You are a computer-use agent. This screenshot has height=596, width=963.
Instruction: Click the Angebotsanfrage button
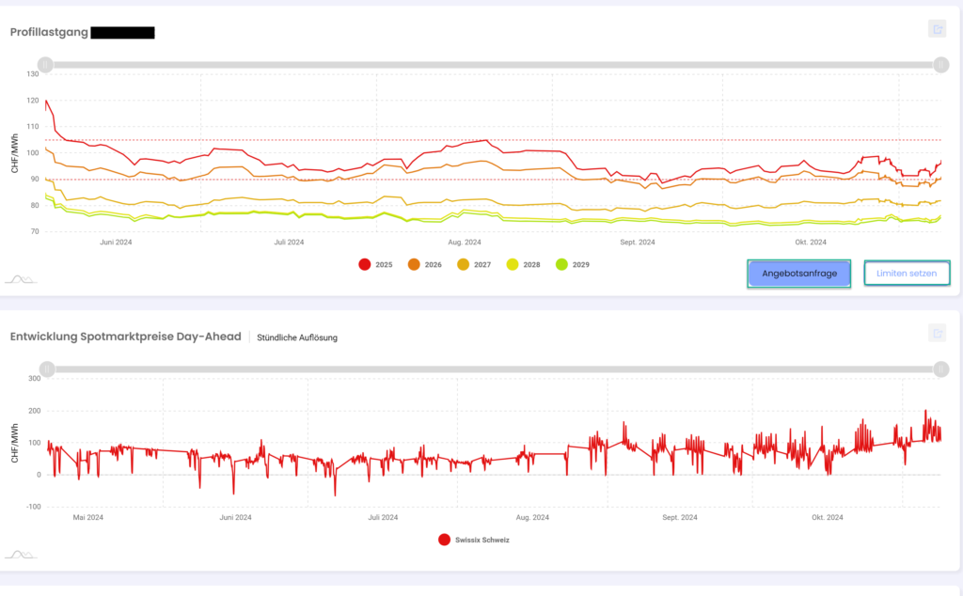point(799,274)
